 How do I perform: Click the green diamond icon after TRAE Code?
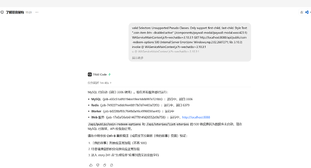point(110,75)
